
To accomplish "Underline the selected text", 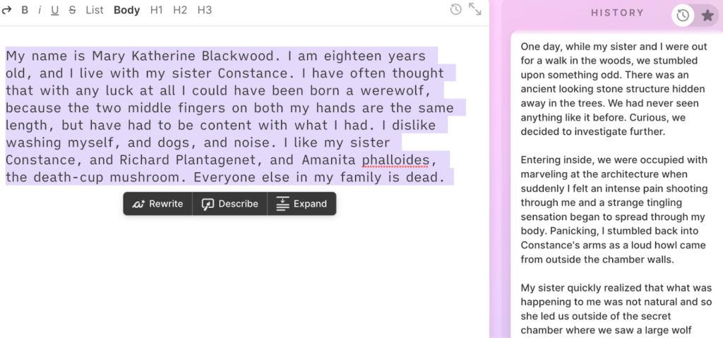I will pyautogui.click(x=55, y=10).
